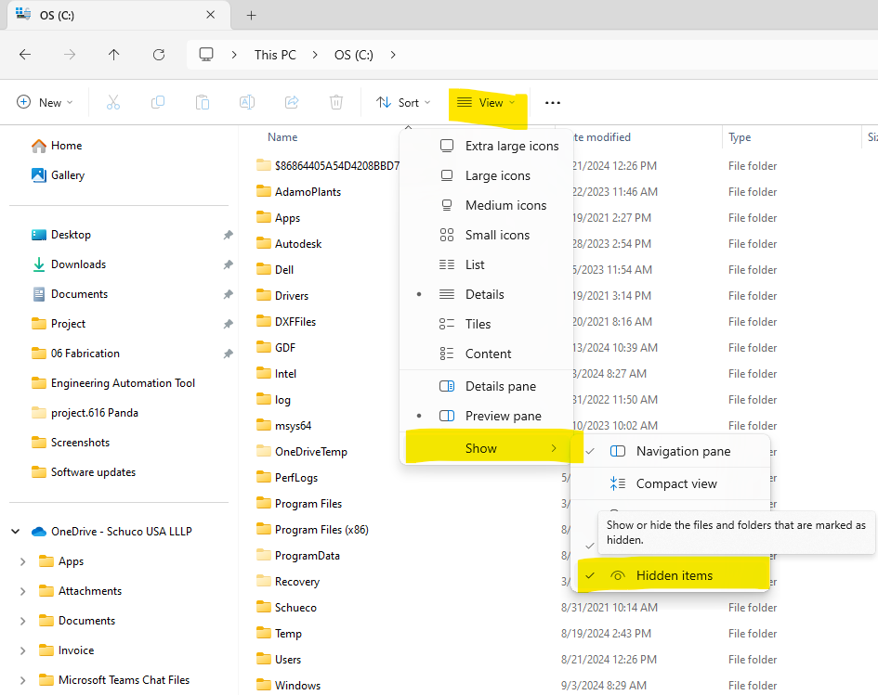Image resolution: width=878 pixels, height=695 pixels.
Task: Open the Sort dropdown
Action: (403, 103)
